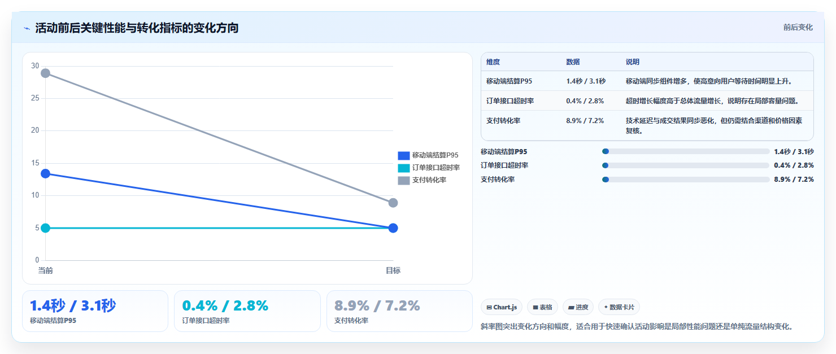Viewport: 836px width, 354px height.
Task: Click progress value 1.4秒 / 3.1秒
Action: coord(794,151)
